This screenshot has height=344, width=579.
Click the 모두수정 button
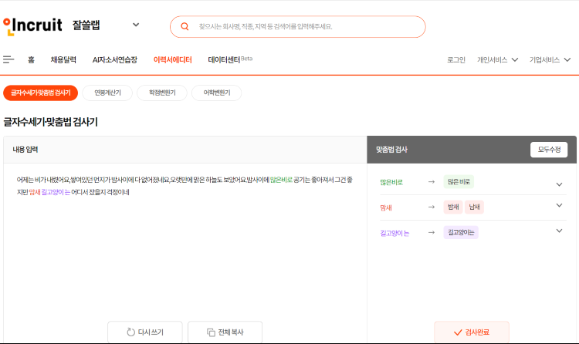tap(549, 150)
